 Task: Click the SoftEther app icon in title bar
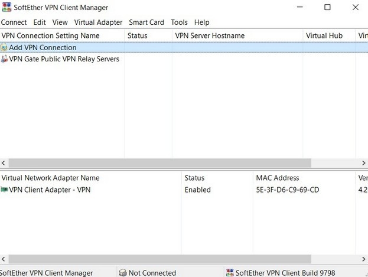point(6,7)
